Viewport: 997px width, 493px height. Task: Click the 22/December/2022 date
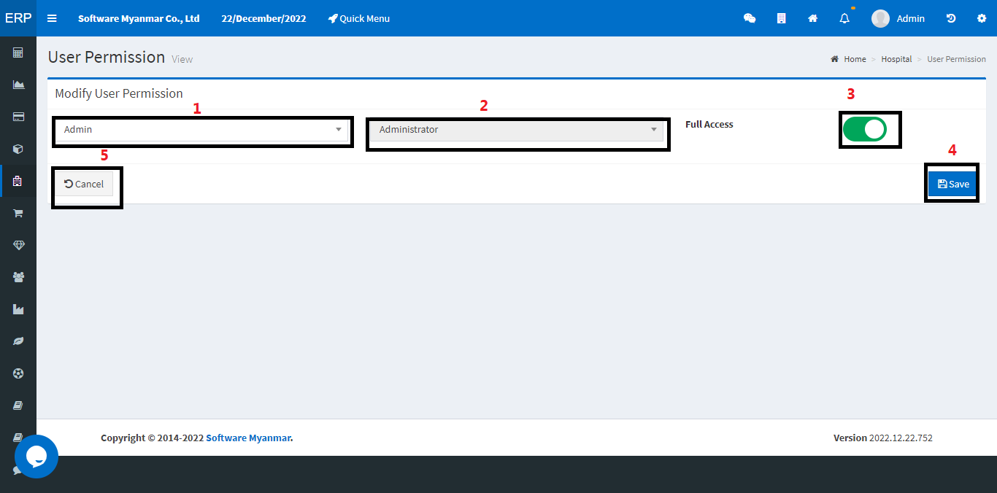tap(264, 18)
